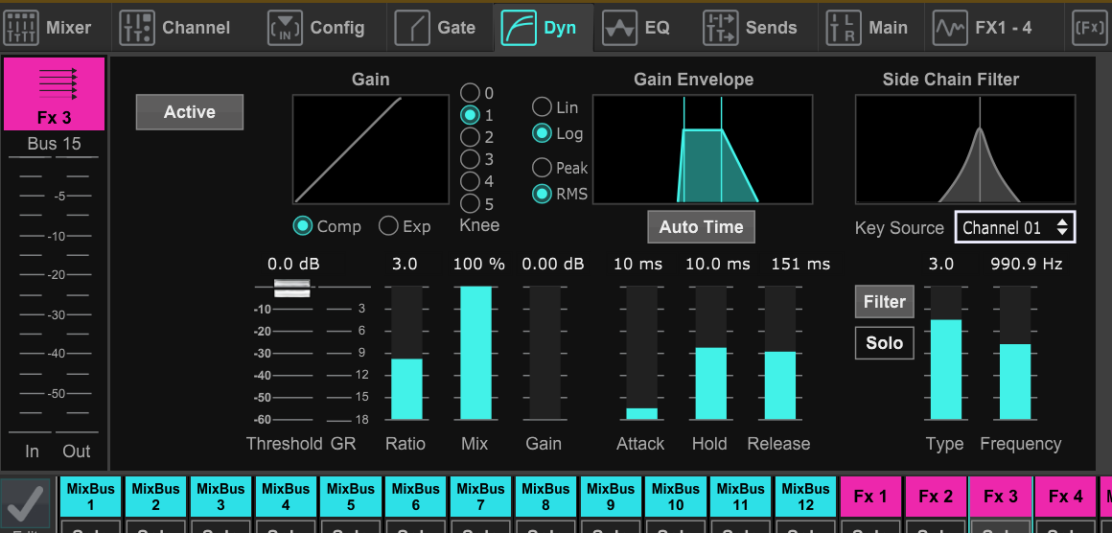Open the FX1 - 4 waveform icon

click(x=950, y=28)
